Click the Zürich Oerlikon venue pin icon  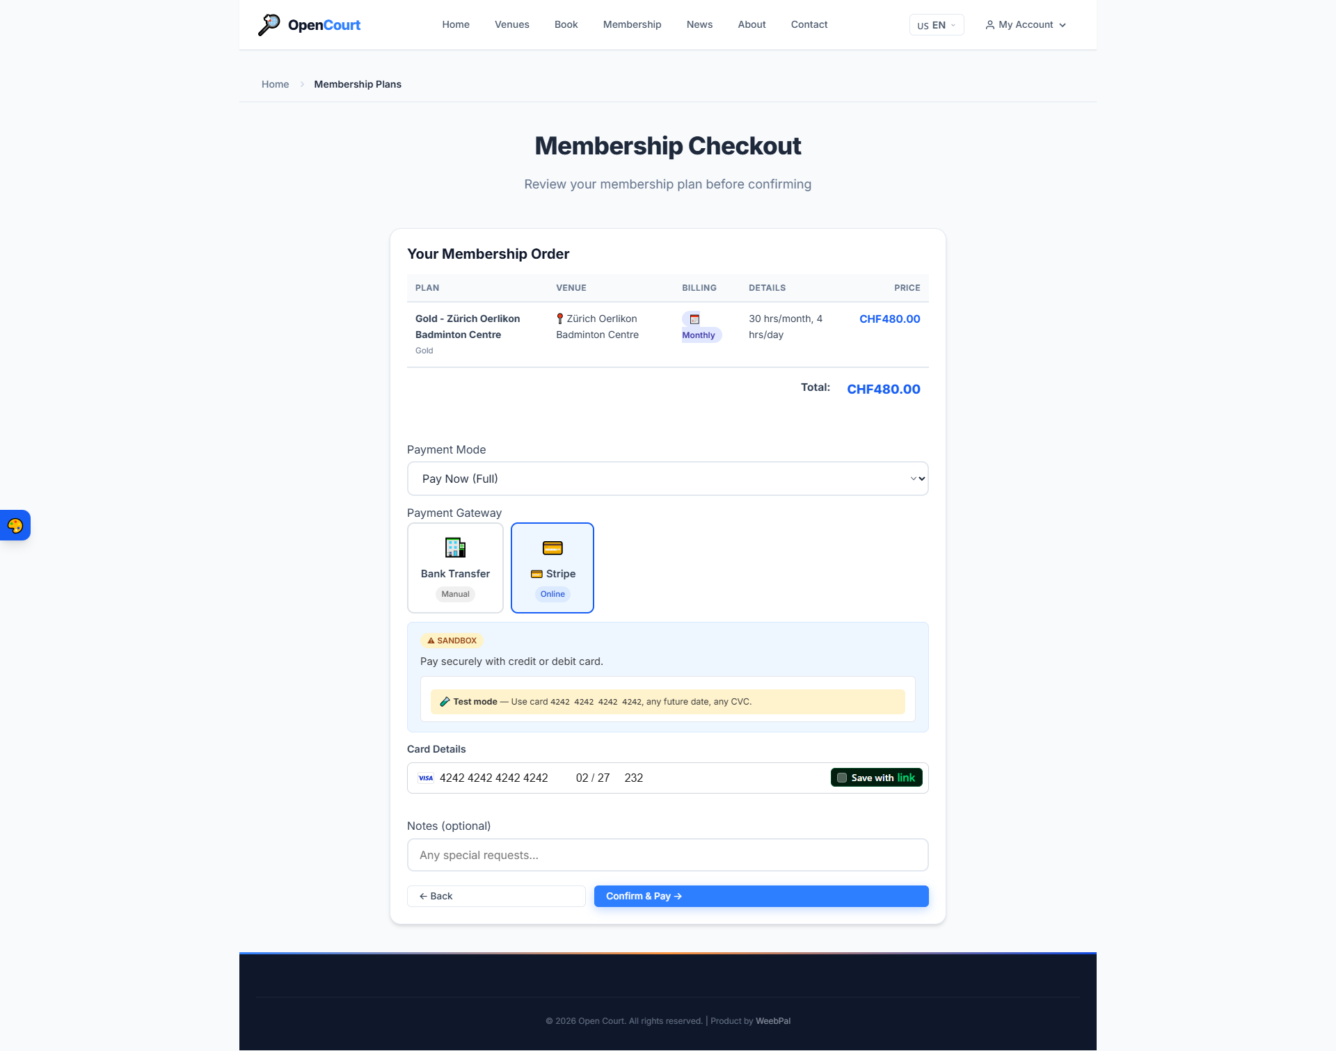tap(560, 319)
